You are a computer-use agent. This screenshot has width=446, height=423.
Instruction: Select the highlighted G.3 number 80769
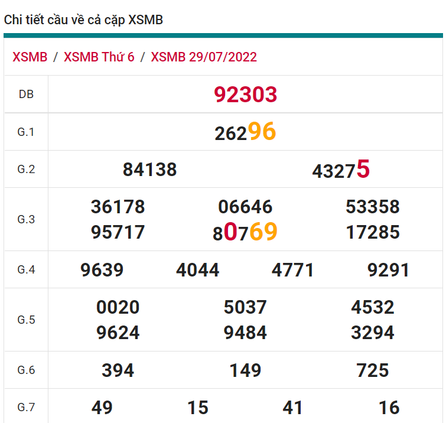pos(245,232)
